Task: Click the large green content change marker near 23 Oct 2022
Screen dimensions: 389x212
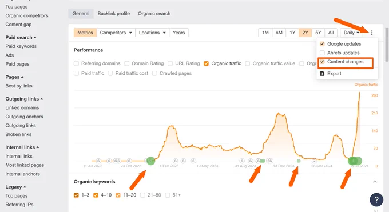Action: click(x=150, y=161)
